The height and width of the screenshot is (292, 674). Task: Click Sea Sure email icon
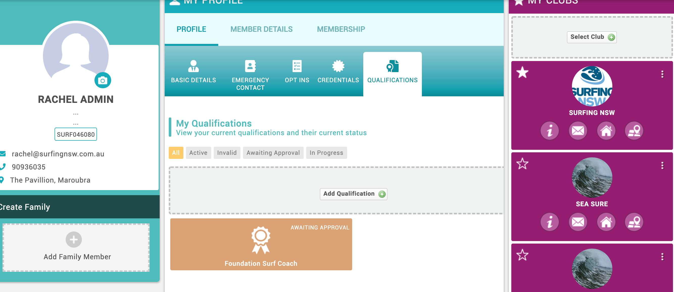click(578, 222)
